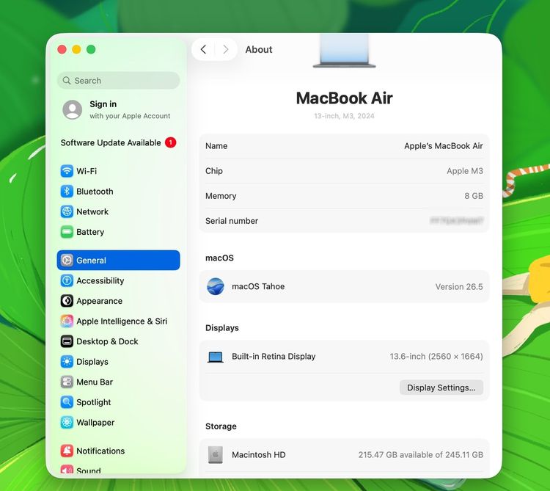This screenshot has height=491, width=550.
Task: Open Apple Intelligence & Siri icon
Action: click(x=67, y=321)
